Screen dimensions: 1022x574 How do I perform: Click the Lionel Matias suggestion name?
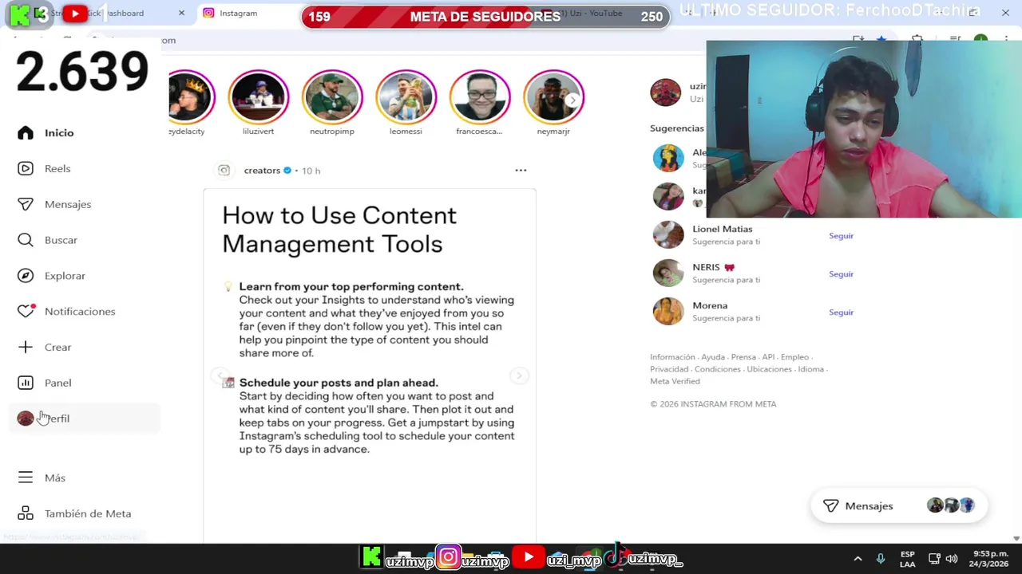pos(723,230)
